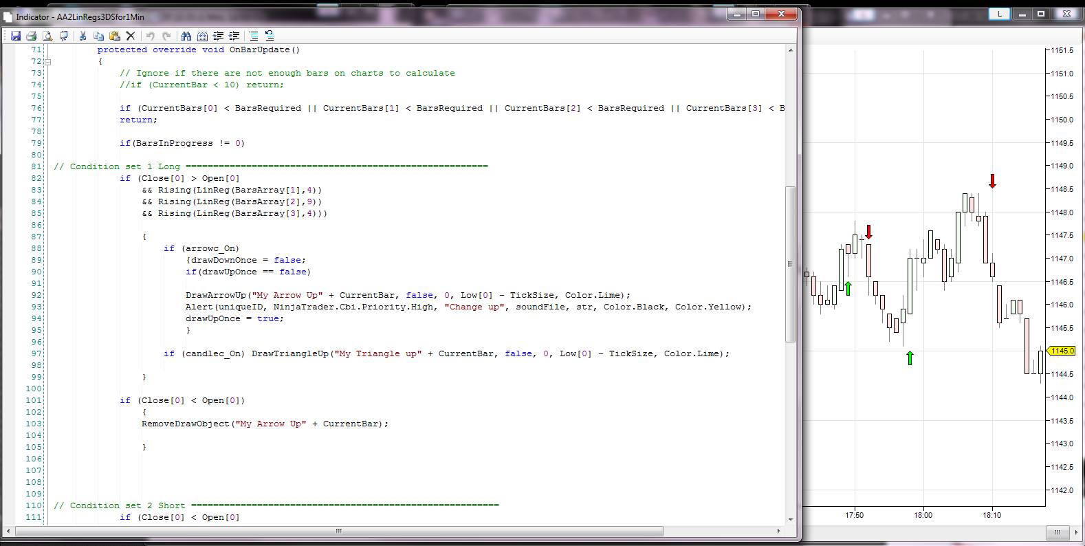Cut selection with the scissors icon
The height and width of the screenshot is (546, 1085).
click(83, 36)
